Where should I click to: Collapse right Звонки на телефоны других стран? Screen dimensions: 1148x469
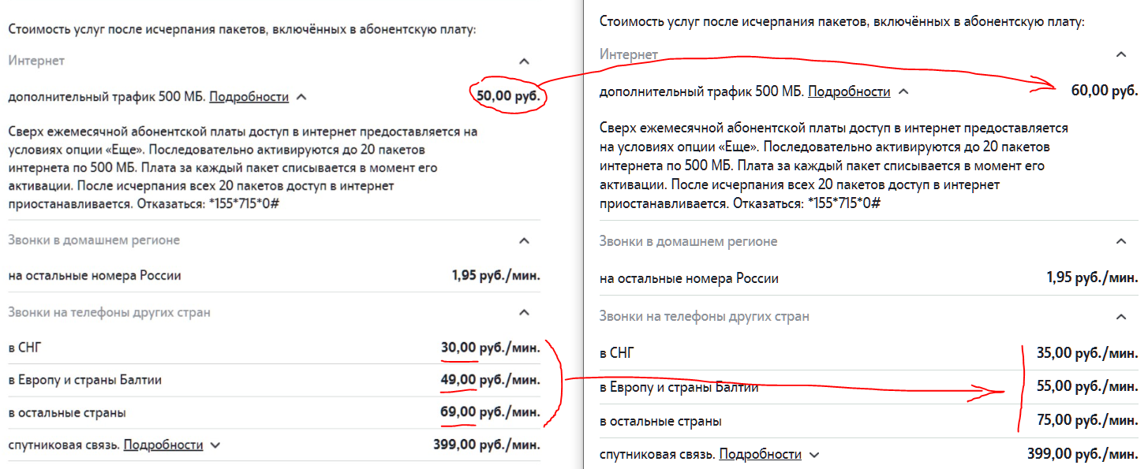click(x=1122, y=317)
